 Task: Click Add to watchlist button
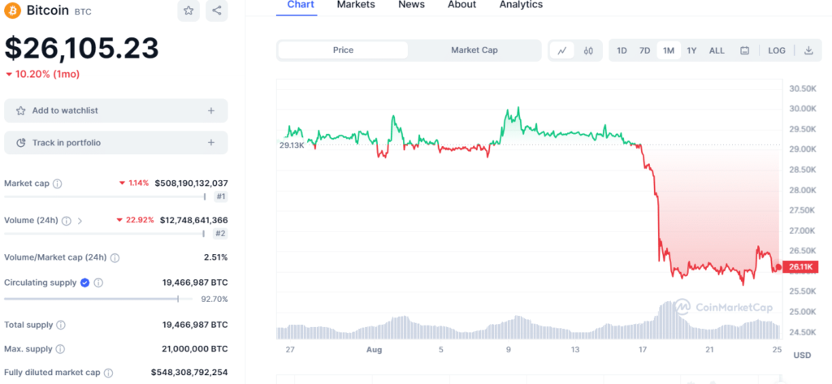tap(115, 111)
